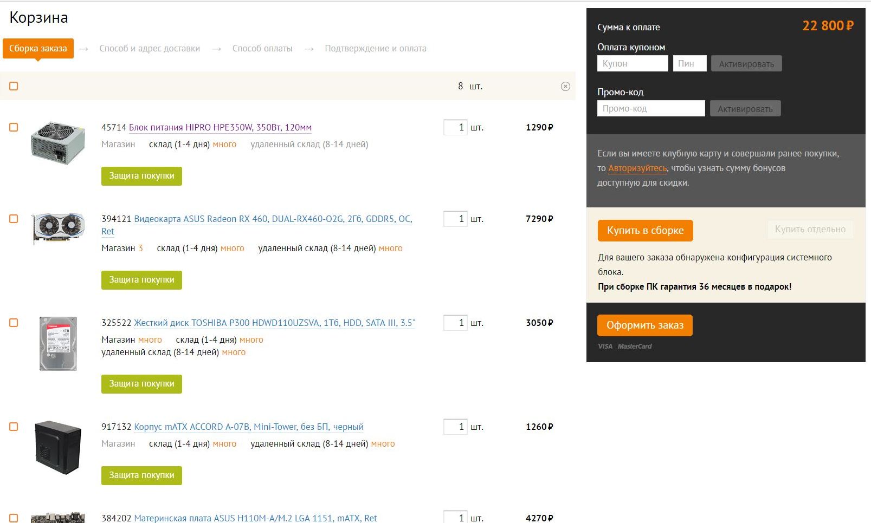
Task: Open the Блок питания HIPRO HPE350W link
Action: (220, 128)
